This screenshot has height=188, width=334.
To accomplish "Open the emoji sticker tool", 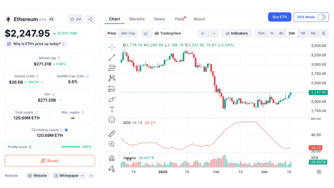I will coord(112,120).
